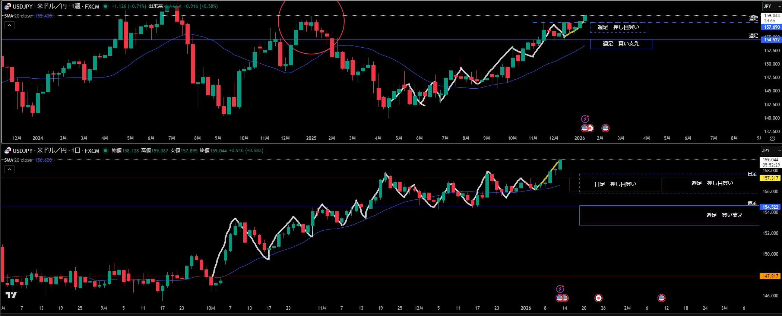The width and height of the screenshot is (782, 316).
Task: Click the rightmost US flag event on daily chart
Action: (661, 298)
